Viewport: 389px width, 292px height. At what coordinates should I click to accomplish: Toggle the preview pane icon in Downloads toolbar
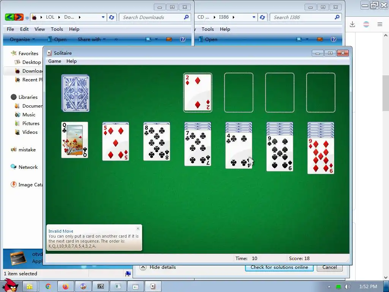point(169,39)
